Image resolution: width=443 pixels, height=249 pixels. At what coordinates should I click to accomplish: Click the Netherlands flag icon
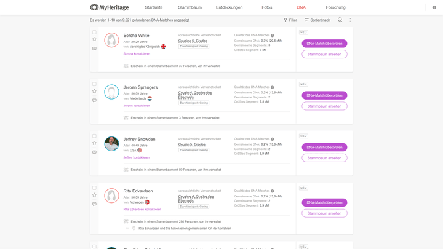click(x=150, y=98)
